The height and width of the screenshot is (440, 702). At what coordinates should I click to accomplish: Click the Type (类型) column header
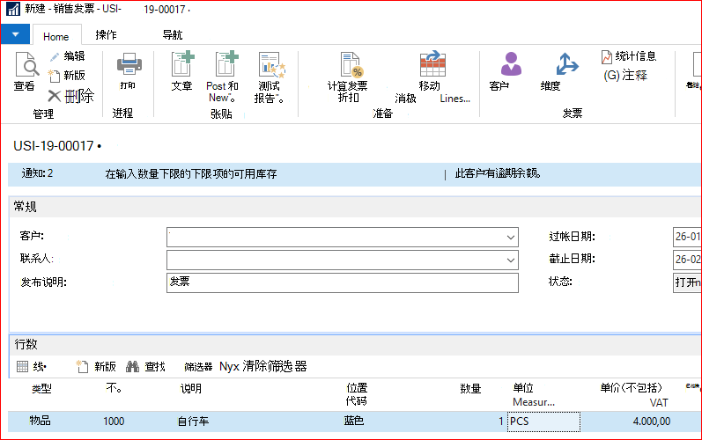41,389
